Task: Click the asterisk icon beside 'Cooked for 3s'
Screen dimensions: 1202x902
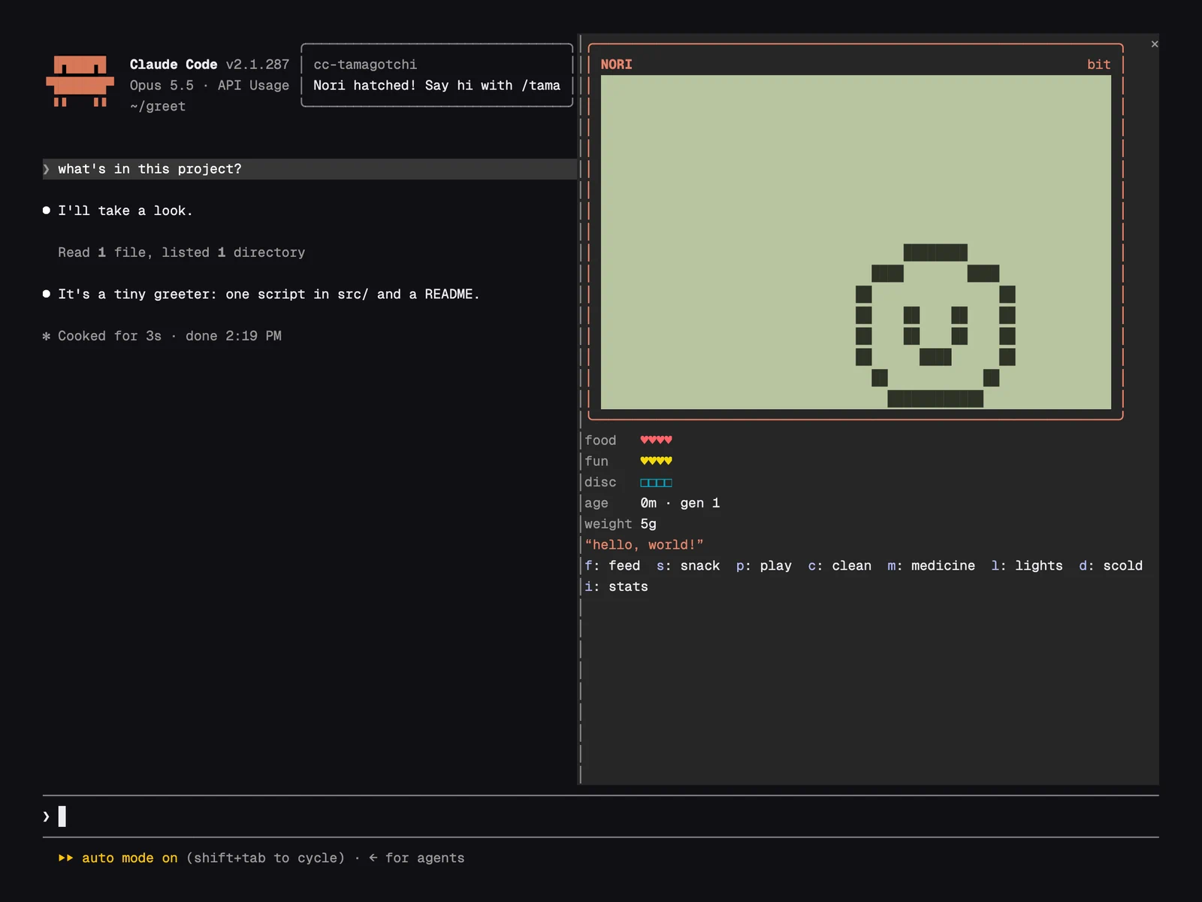Action: (47, 336)
